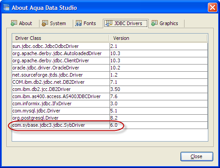
Task: Click the Close button
Action: point(197,156)
